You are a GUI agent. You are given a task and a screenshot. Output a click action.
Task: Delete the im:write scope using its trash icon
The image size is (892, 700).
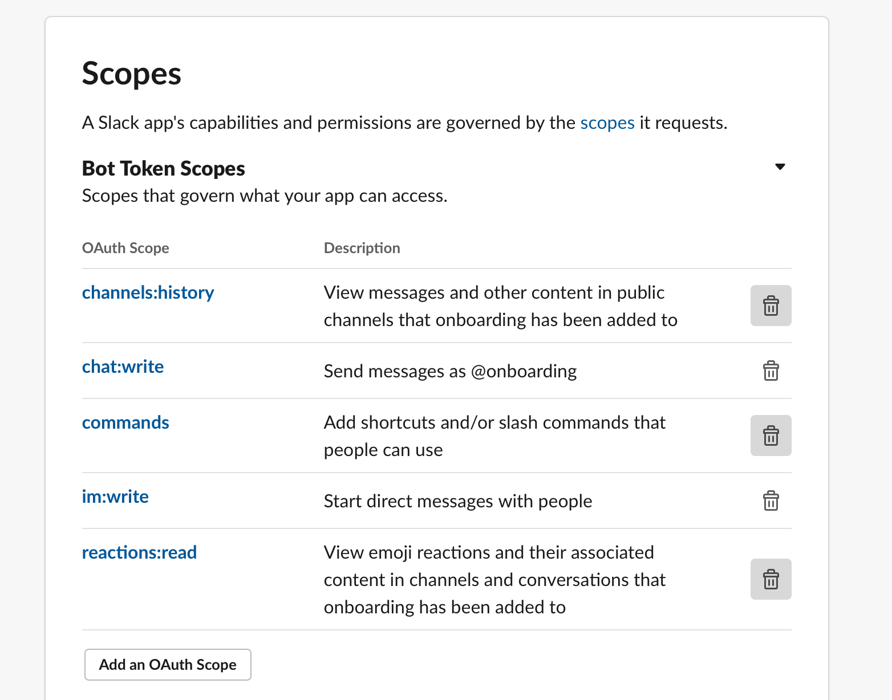[x=771, y=500]
